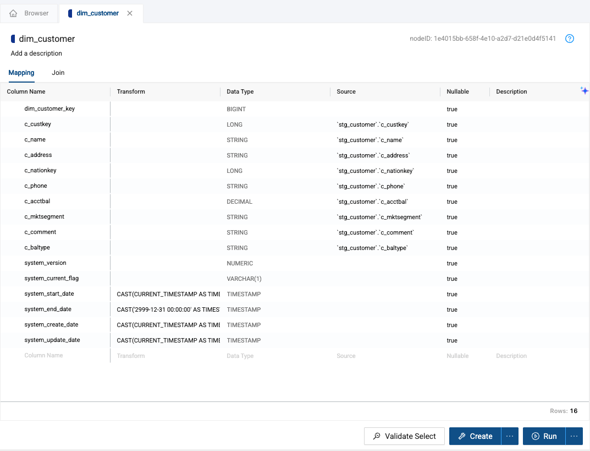
Task: Select the c_name column name
Action: pos(35,139)
